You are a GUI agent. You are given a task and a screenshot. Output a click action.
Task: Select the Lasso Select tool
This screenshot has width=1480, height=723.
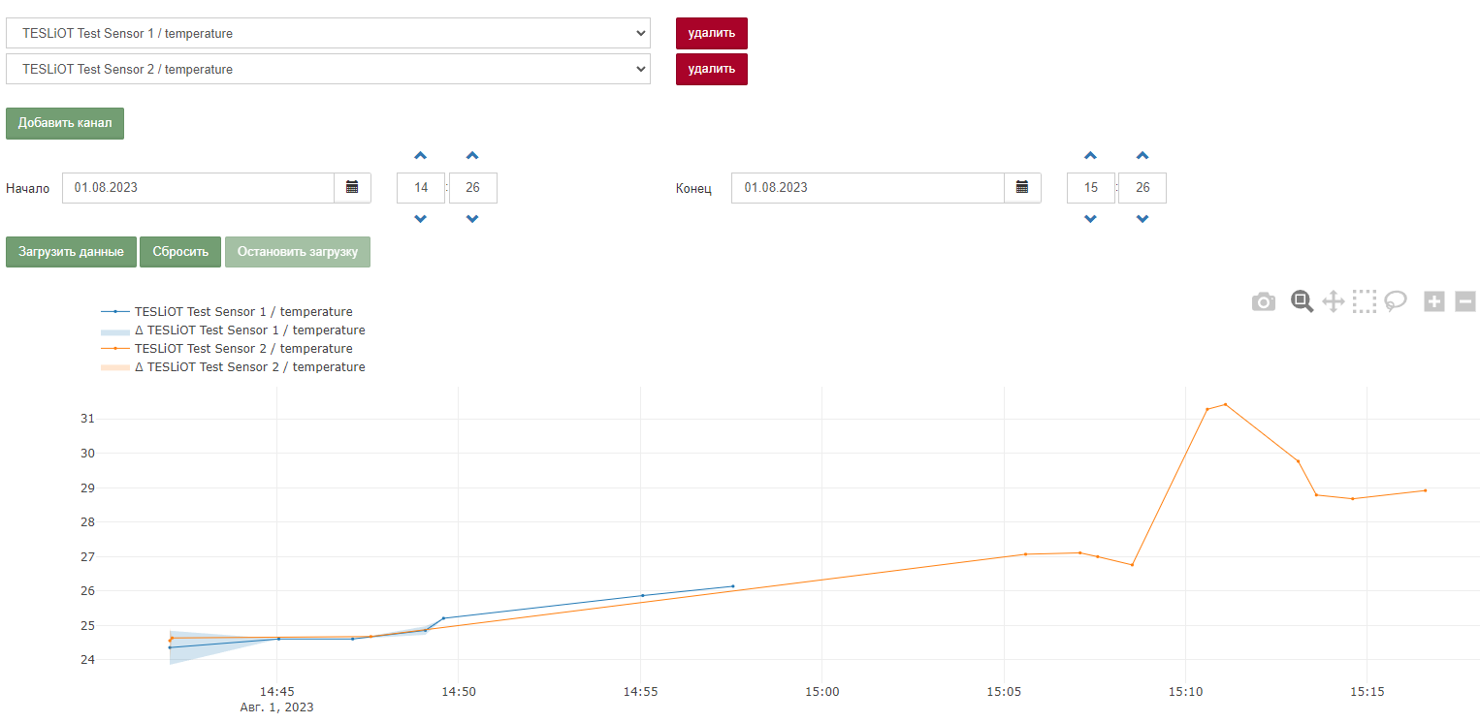[x=1396, y=301]
